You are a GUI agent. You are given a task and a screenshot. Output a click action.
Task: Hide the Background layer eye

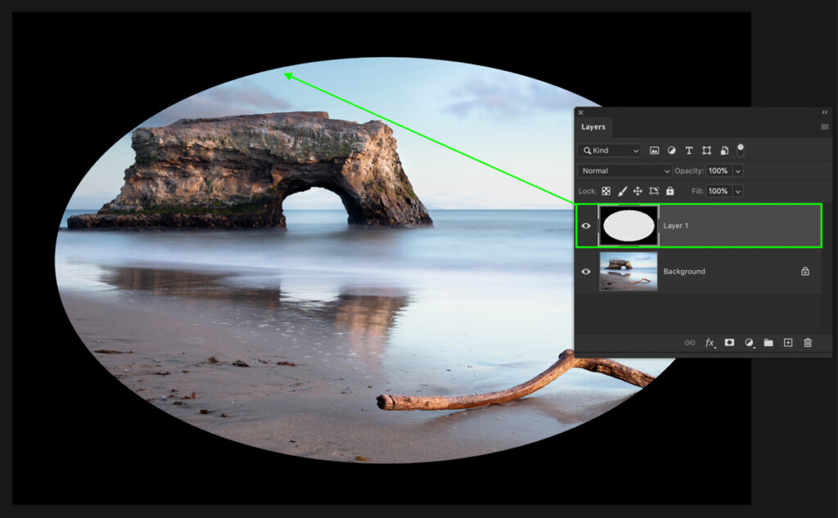click(586, 272)
